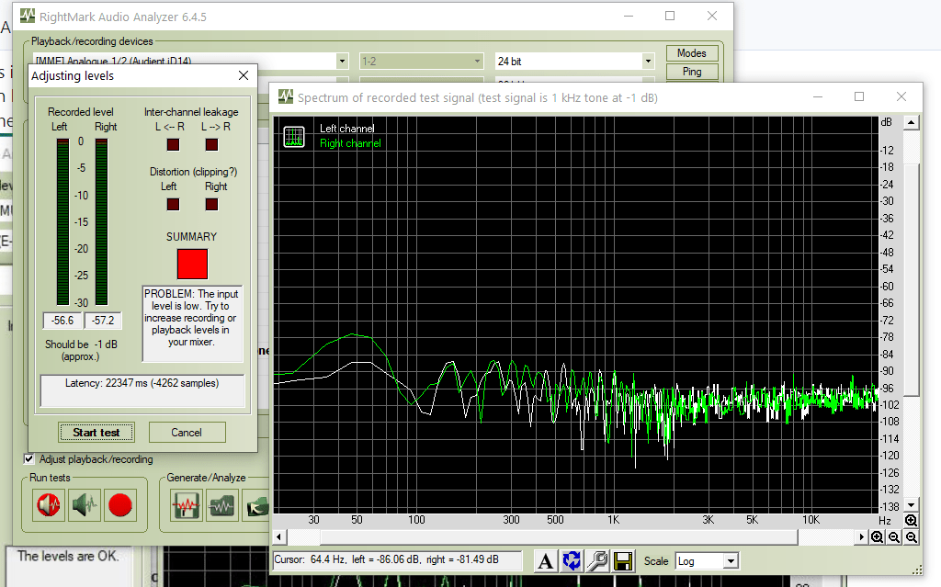This screenshot has height=587, width=941.
Task: Click the Left distortion clipping indicator
Action: click(173, 205)
